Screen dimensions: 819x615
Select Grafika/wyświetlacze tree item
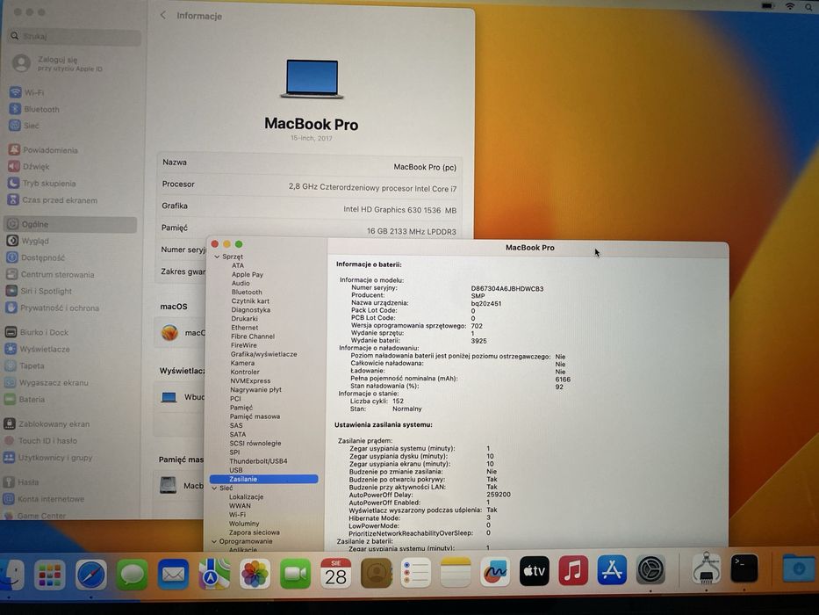(x=263, y=354)
